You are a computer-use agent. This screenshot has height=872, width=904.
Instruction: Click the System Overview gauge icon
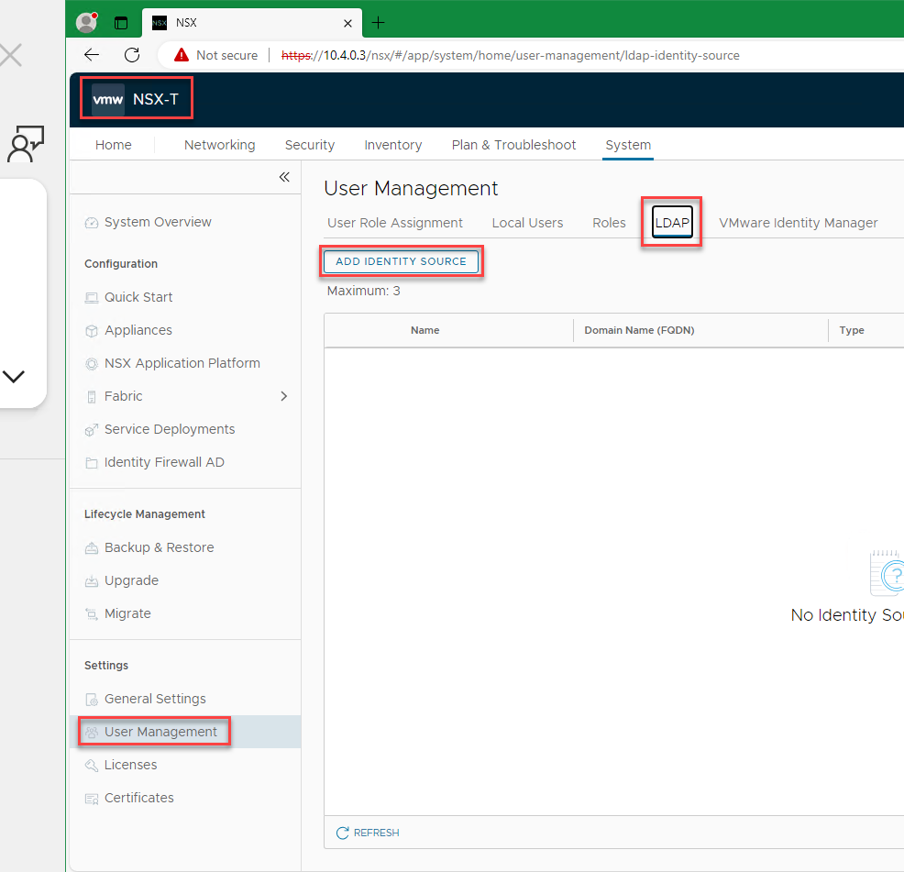pos(92,223)
